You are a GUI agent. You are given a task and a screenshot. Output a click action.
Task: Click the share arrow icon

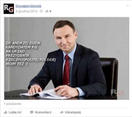[x=62, y=112]
